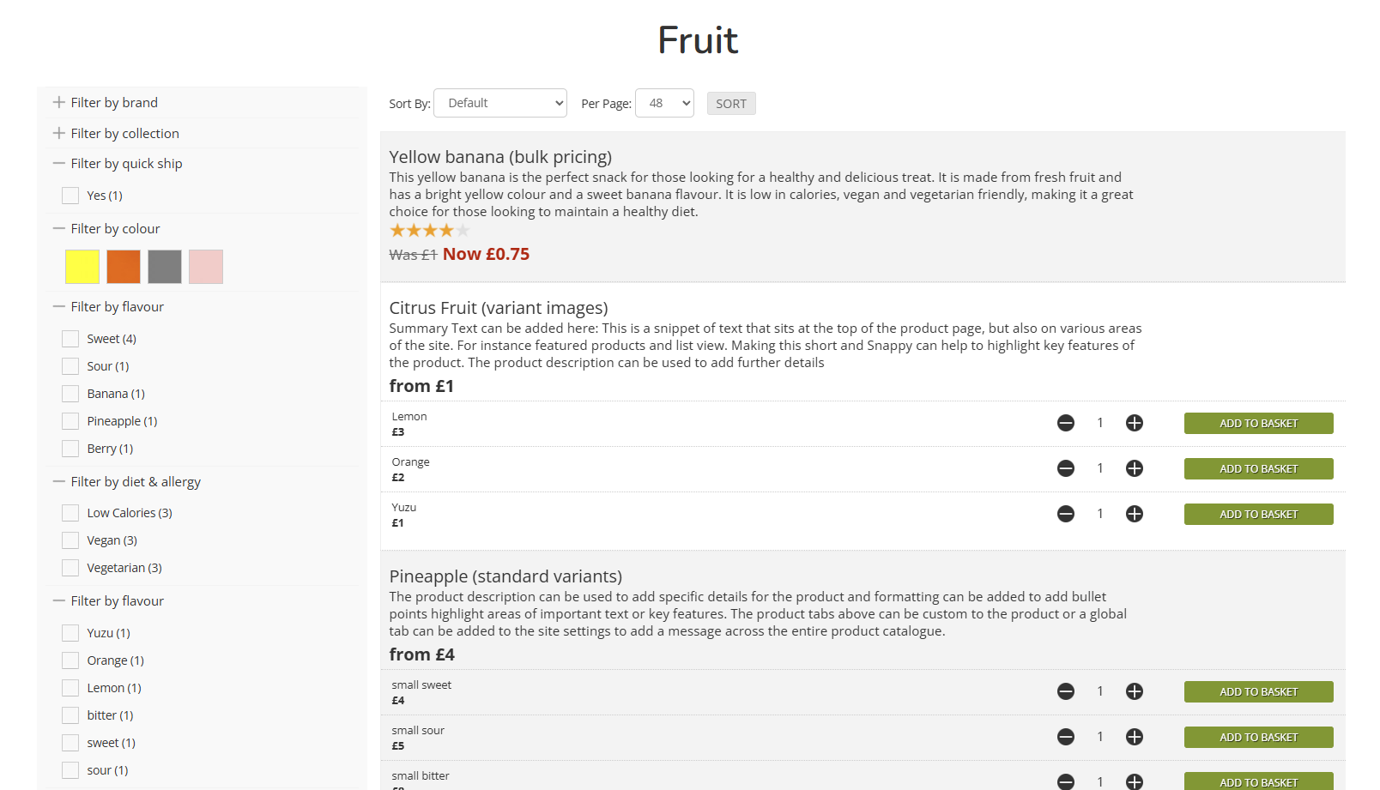Decrease Yuzu quantity with minus icon

click(1065, 514)
